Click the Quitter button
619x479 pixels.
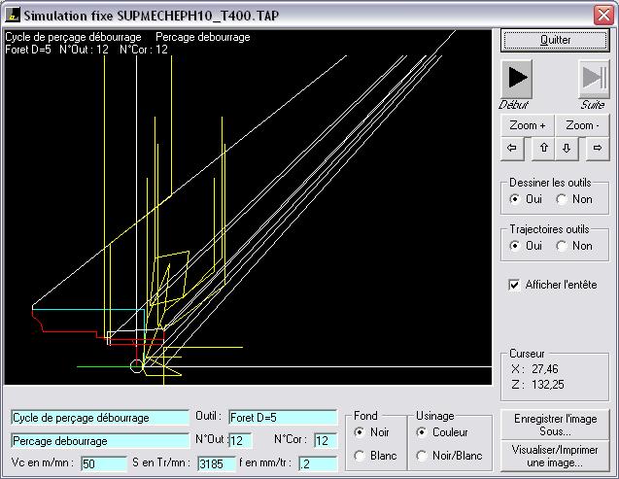point(555,40)
